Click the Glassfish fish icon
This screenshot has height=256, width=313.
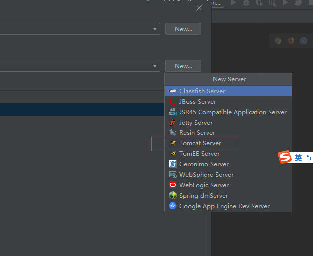point(173,91)
